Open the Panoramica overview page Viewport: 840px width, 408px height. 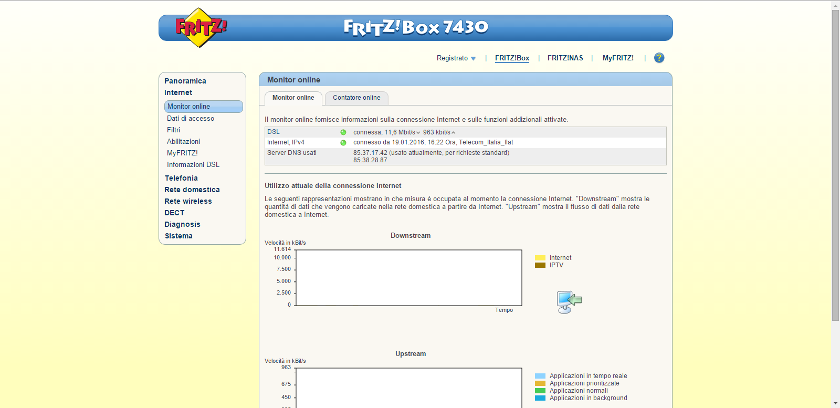coord(185,81)
